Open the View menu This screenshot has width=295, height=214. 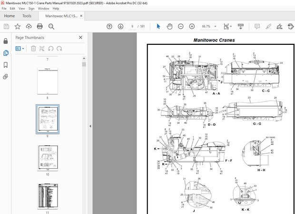[x=21, y=9]
